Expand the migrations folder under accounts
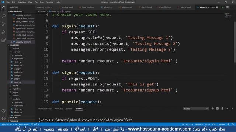Screen dimensions: 236x132 [x=18, y=59]
